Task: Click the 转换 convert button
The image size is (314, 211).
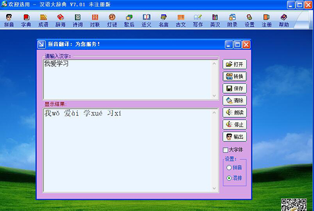Action: [234, 76]
